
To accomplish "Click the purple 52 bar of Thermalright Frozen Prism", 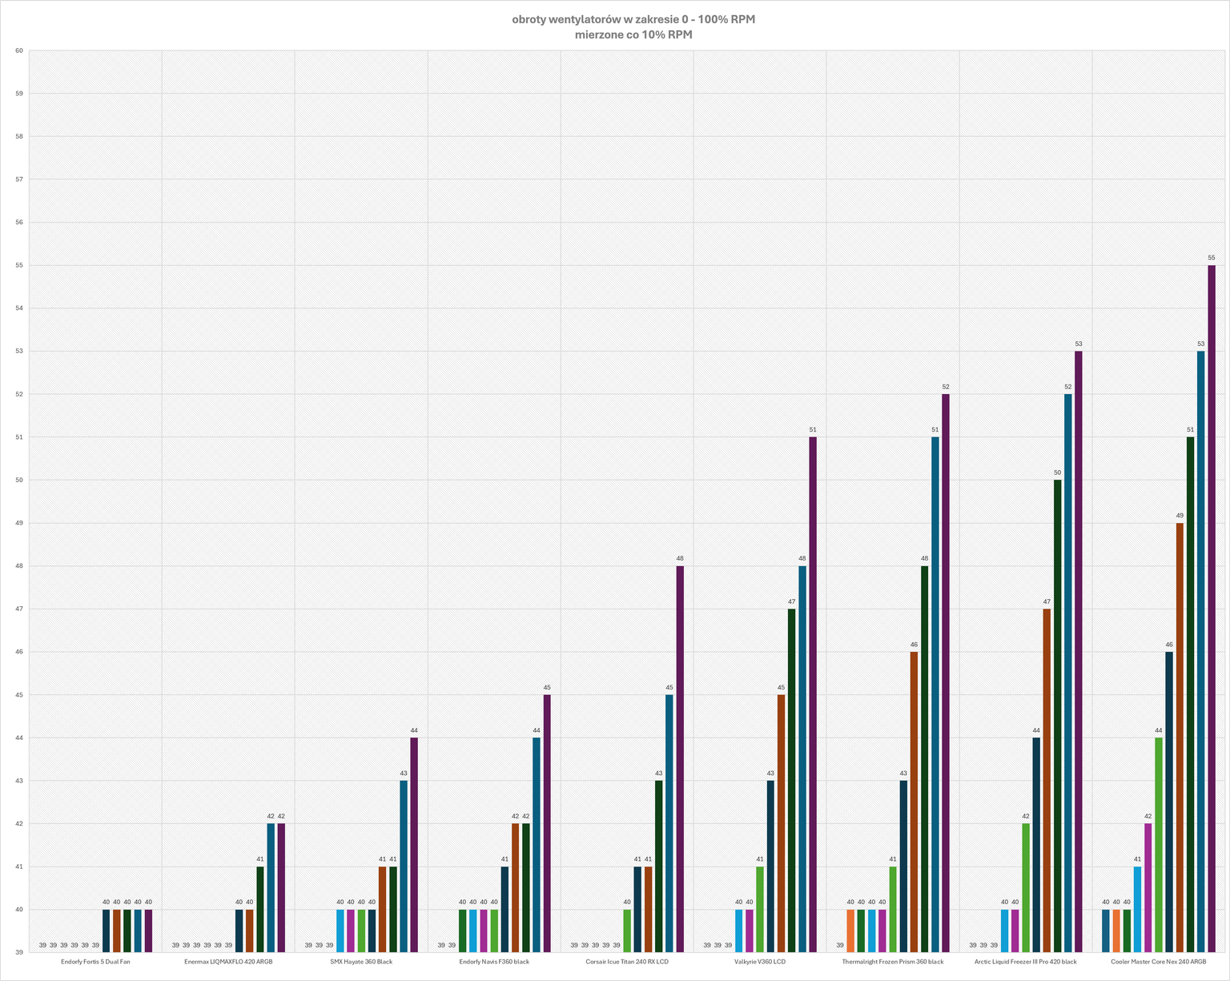I will pyautogui.click(x=946, y=673).
